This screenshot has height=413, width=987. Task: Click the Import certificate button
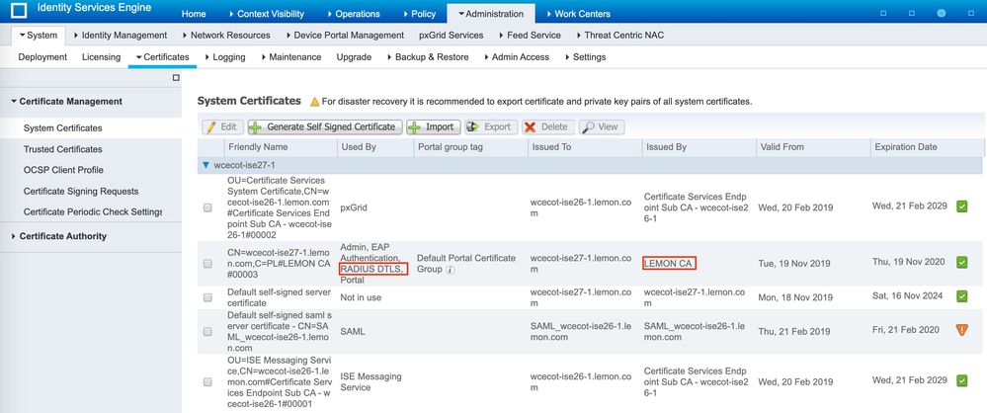coord(434,127)
